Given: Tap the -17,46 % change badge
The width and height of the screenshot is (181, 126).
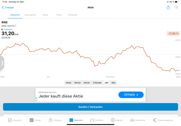Looking at the screenshot, I should pos(173,33).
